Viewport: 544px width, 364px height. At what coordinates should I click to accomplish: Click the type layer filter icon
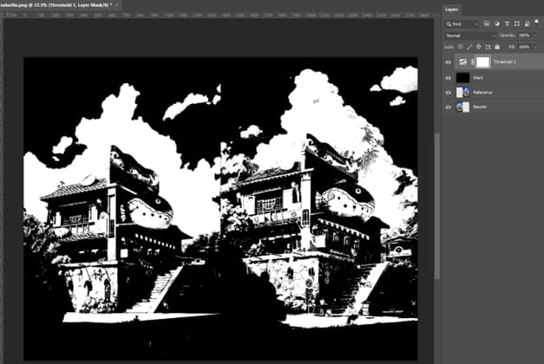tap(505, 23)
